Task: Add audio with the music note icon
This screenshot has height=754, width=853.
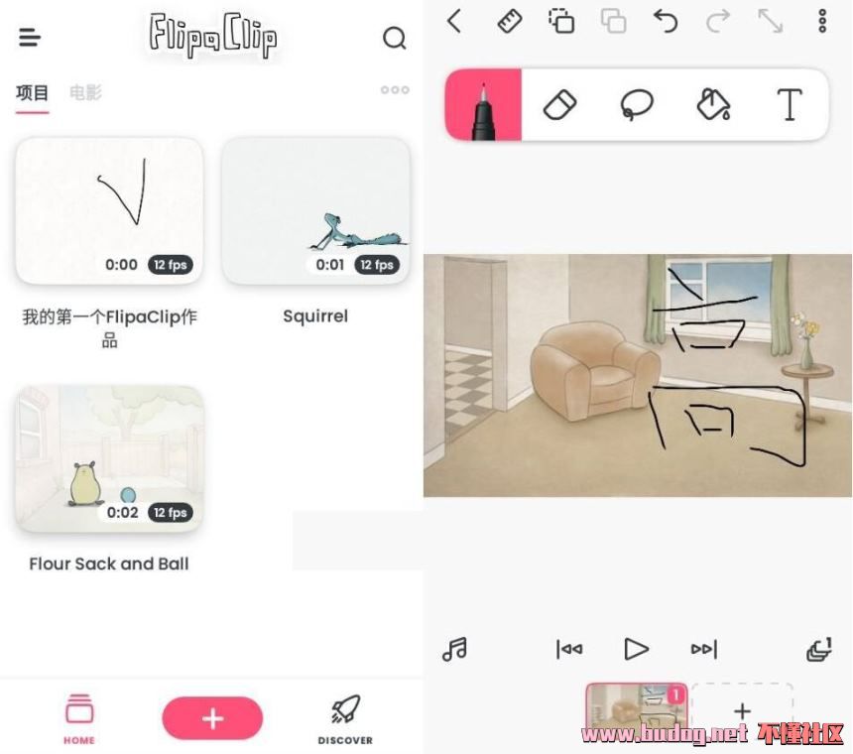Action: pyautogui.click(x=454, y=649)
